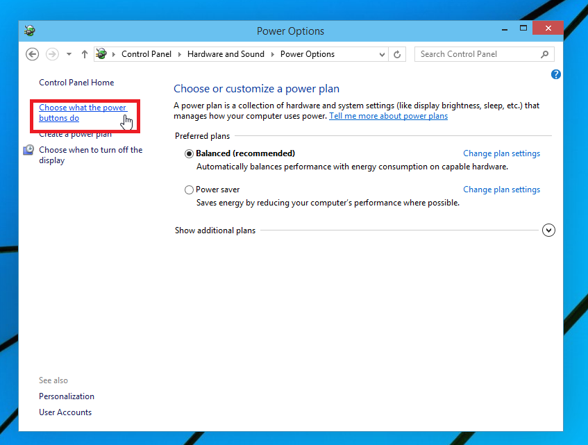Click the display timer icon in sidebar
This screenshot has height=445, width=588.
tap(29, 150)
